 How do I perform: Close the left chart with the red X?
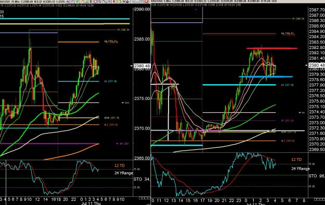[146, 2]
